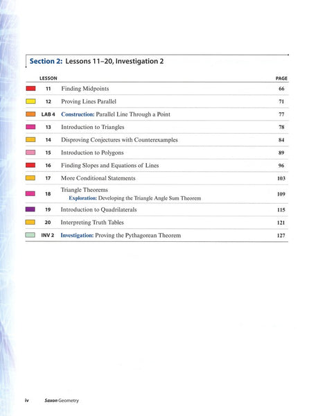Click the yellow swatch beside lesson 12
The height and width of the screenshot is (416, 309).
30,101
